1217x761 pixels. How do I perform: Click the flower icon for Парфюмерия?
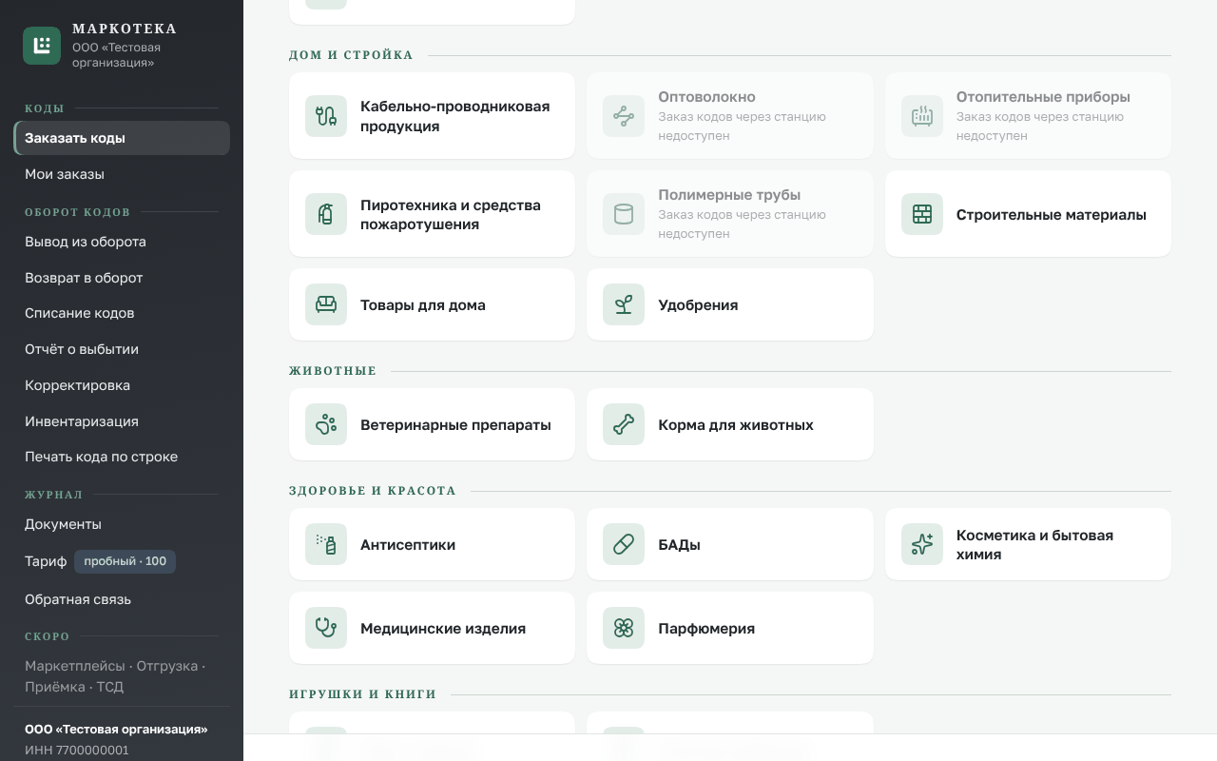(x=624, y=628)
